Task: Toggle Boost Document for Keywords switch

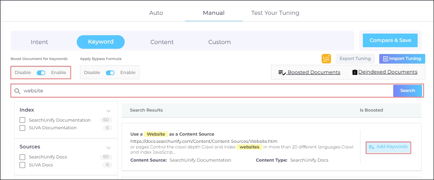Action: click(x=41, y=73)
